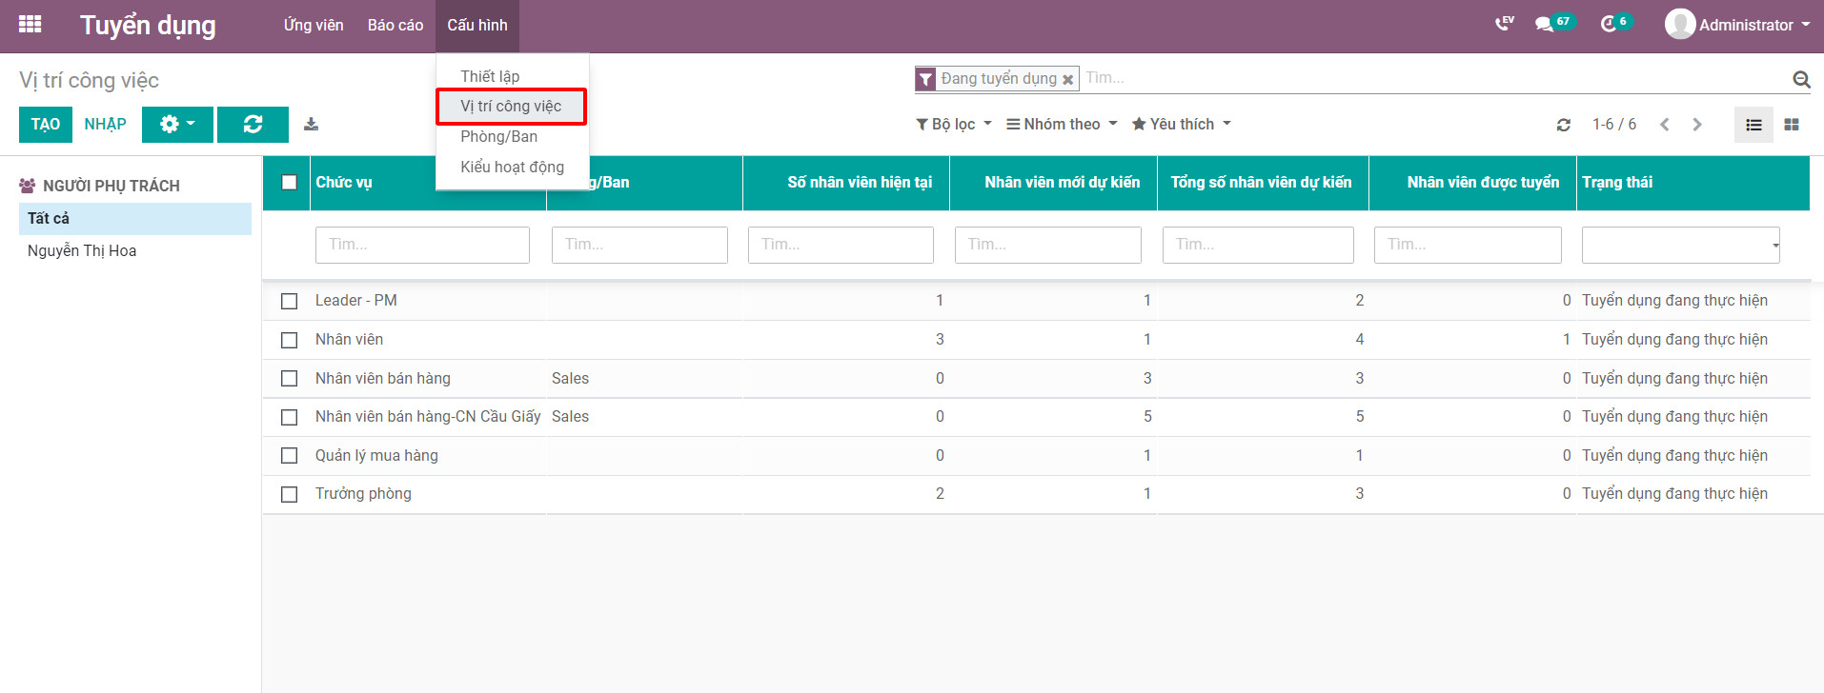This screenshot has width=1824, height=693.
Task: Go to next page arrow
Action: click(x=1696, y=125)
